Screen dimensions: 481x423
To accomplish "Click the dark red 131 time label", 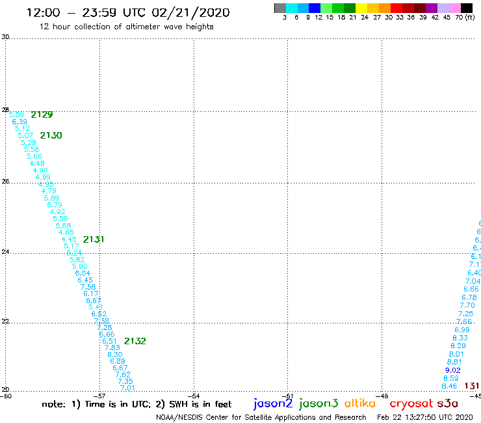I will tap(472, 386).
